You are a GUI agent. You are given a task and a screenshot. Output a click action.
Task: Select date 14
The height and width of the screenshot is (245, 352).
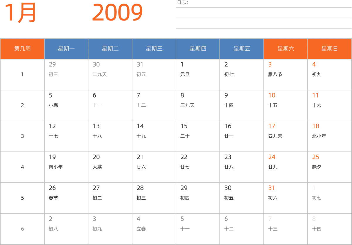[140, 126]
